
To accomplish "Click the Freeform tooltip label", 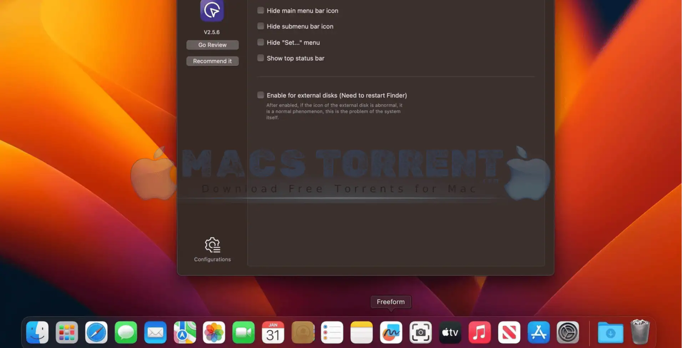I will point(391,302).
